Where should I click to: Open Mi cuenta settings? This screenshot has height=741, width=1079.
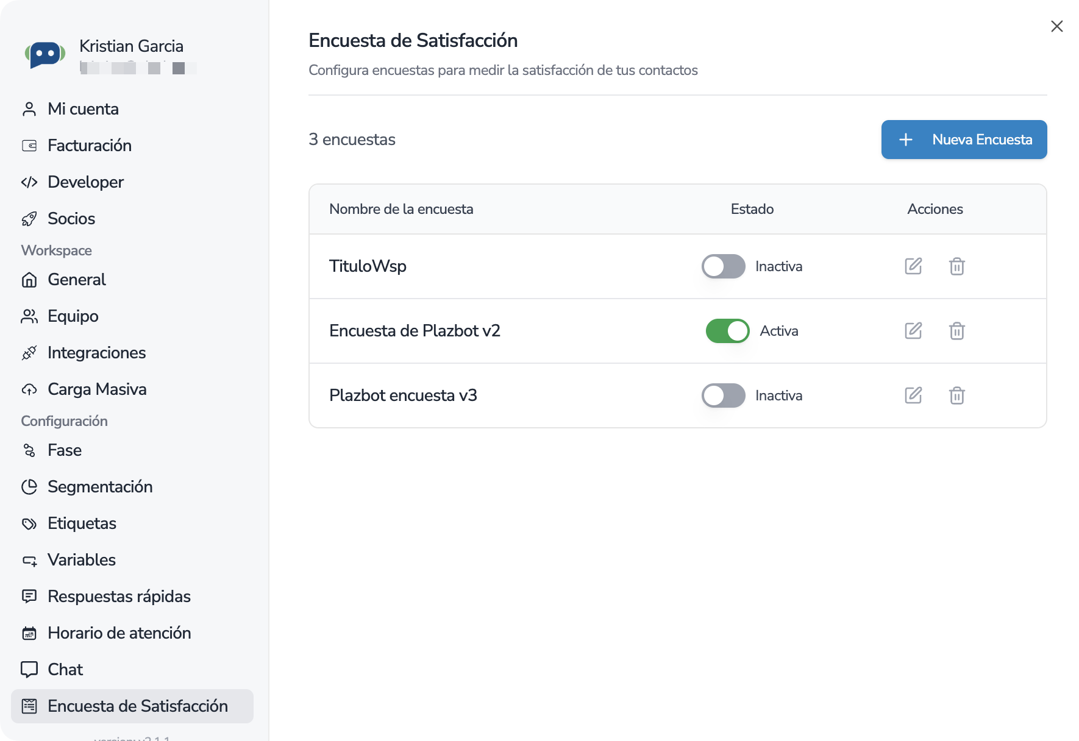tap(83, 109)
